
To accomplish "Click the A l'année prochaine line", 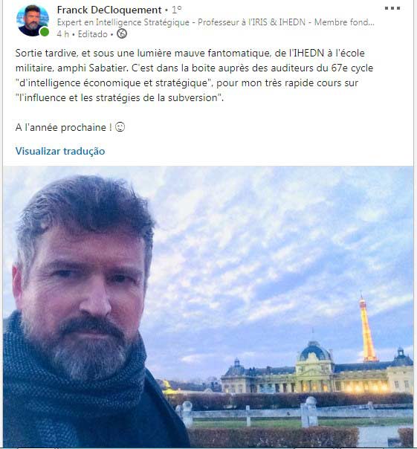I will point(64,127).
